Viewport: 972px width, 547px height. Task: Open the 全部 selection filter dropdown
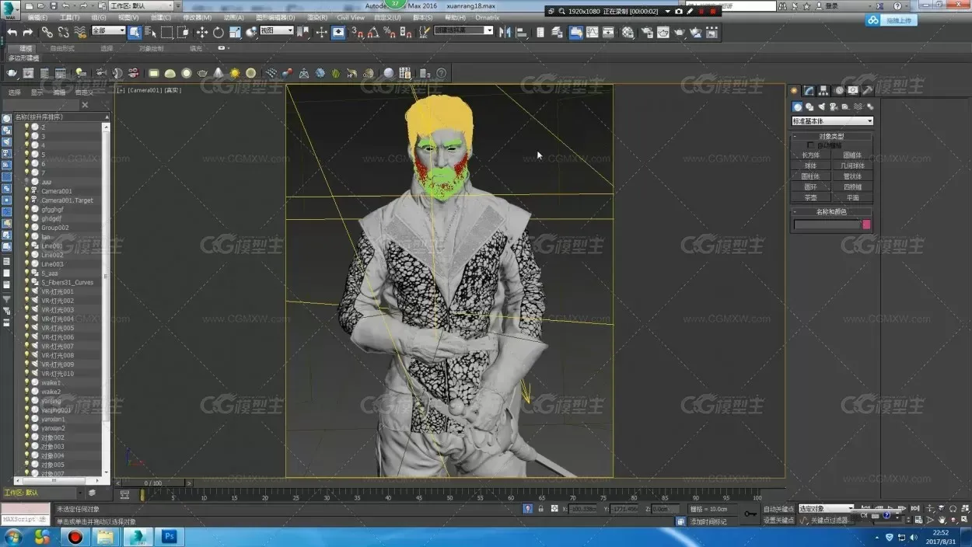click(x=108, y=31)
